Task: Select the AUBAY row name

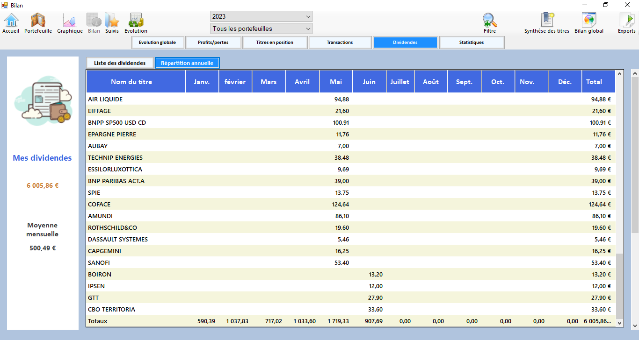Action: pos(98,146)
